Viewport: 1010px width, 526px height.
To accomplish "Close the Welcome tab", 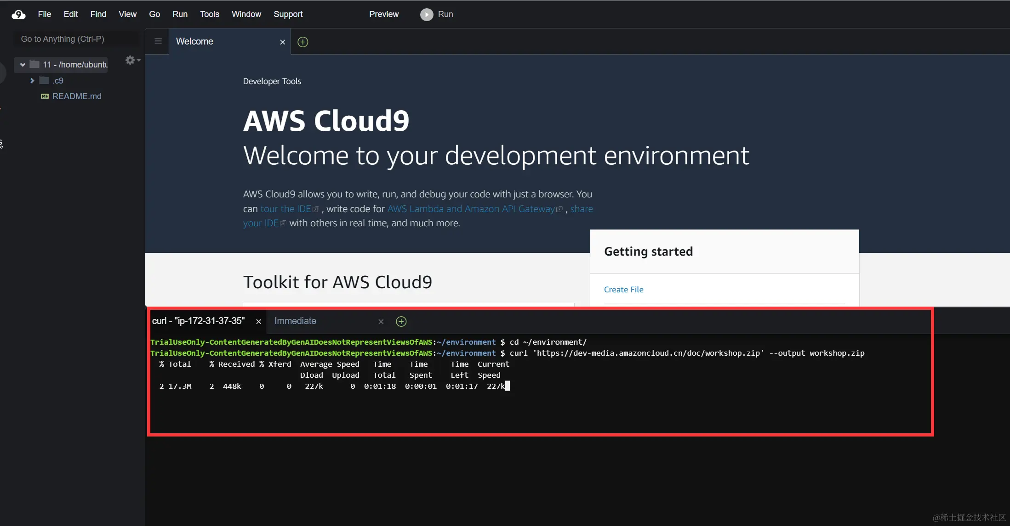I will coord(282,42).
